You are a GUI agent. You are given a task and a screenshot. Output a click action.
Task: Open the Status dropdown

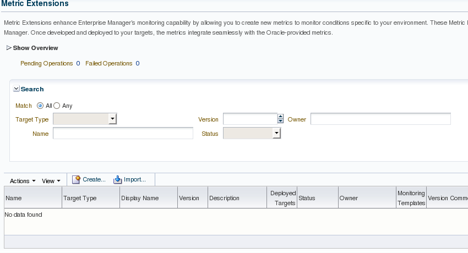pos(276,133)
